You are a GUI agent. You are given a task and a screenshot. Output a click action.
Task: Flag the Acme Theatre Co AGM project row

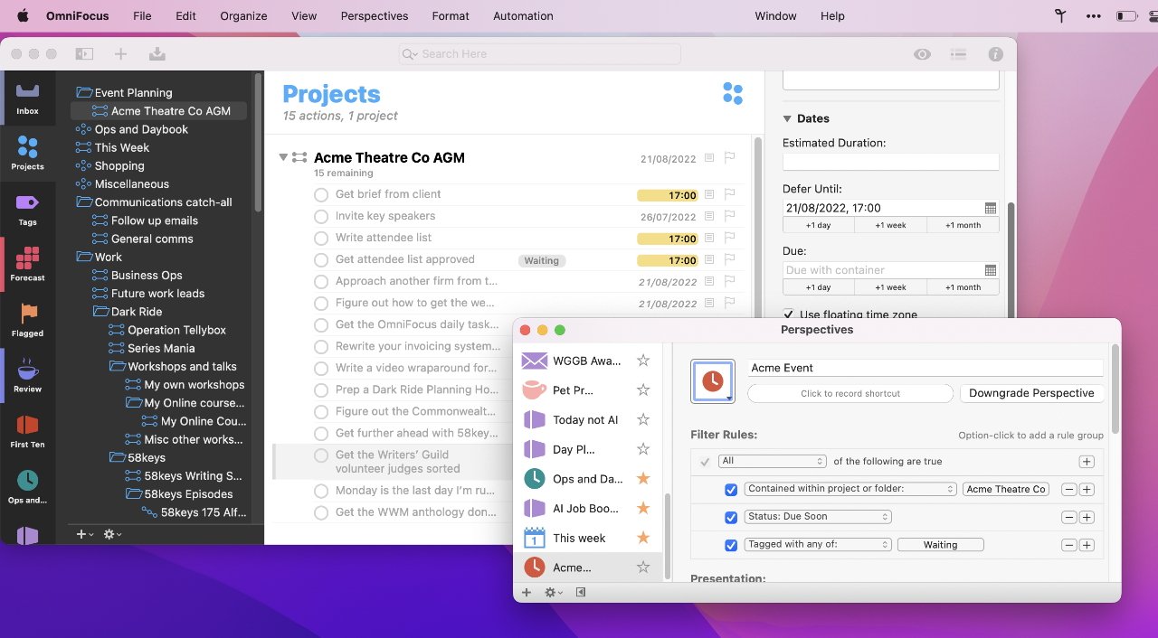(729, 158)
